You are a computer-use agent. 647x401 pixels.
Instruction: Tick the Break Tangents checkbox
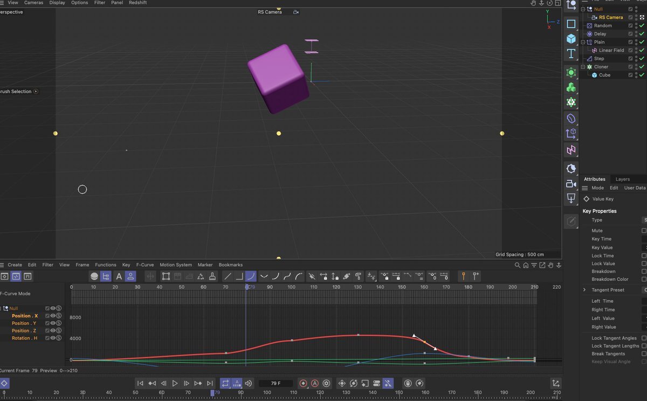pos(644,354)
